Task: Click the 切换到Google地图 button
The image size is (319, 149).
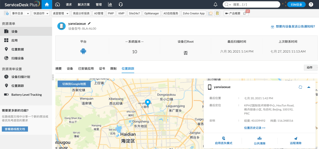Action: (74, 84)
